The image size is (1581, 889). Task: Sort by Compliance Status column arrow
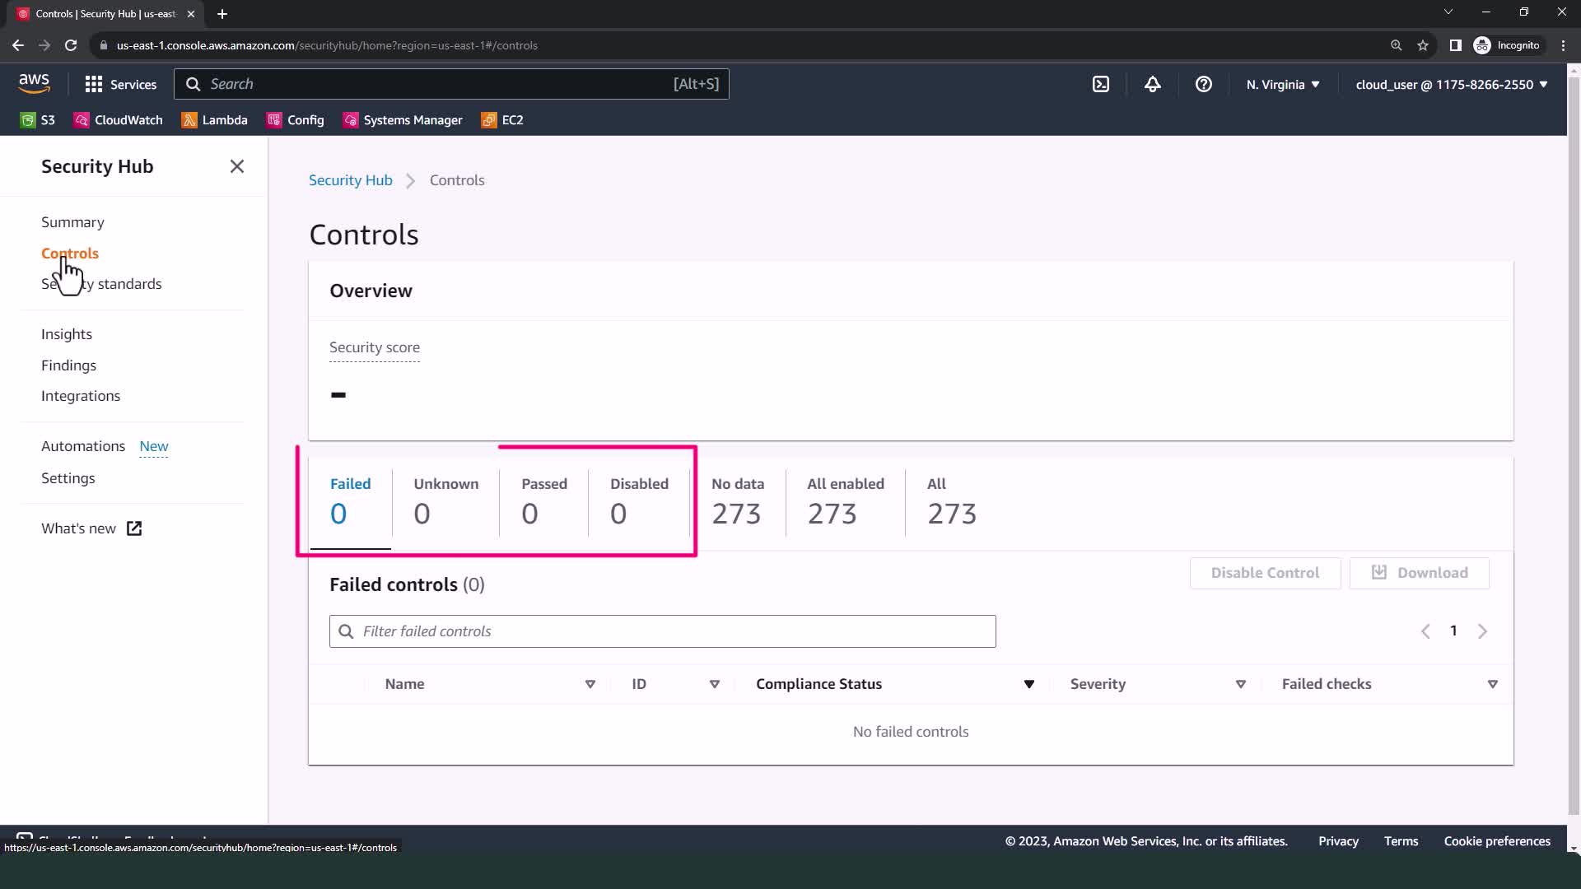(1028, 684)
